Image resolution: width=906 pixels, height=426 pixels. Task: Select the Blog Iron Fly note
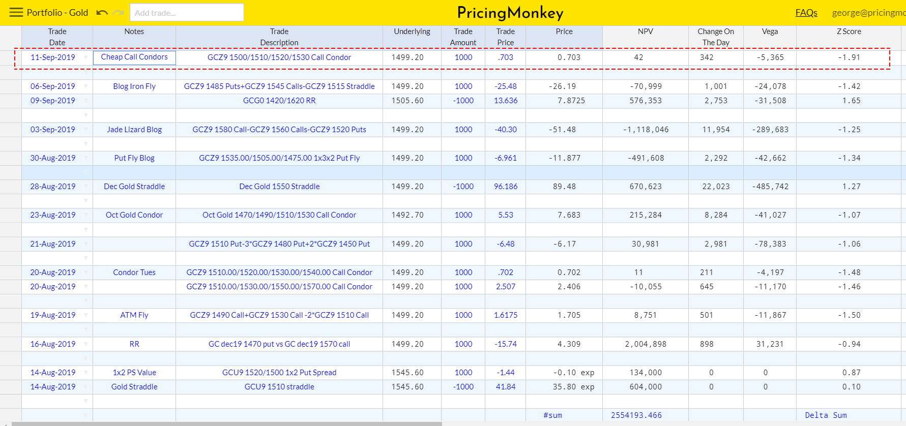click(x=134, y=86)
